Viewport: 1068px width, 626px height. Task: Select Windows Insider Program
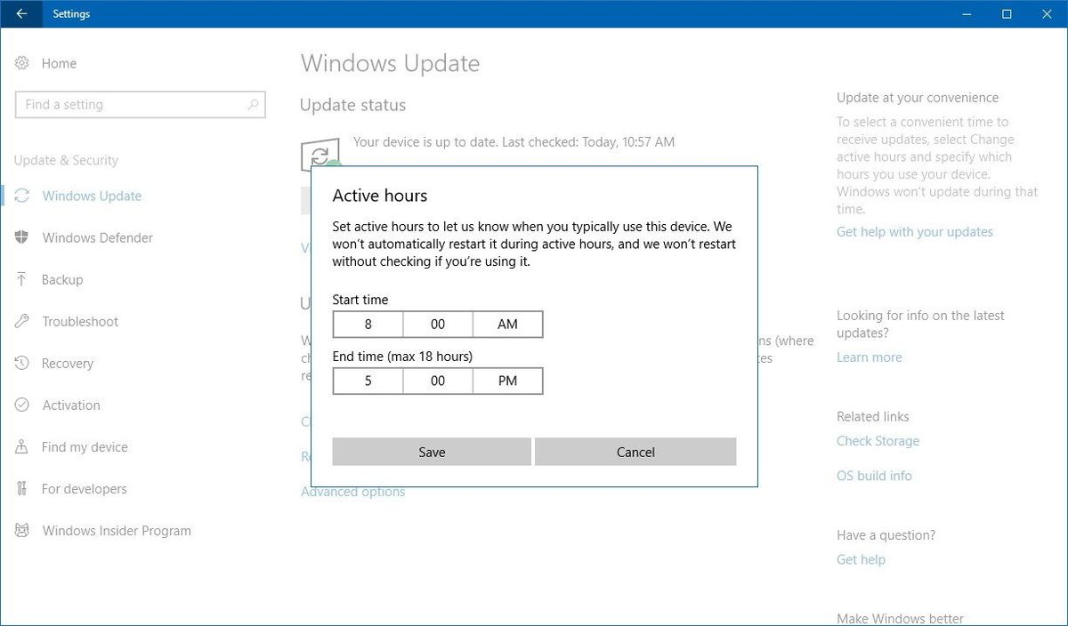pyautogui.click(x=117, y=530)
